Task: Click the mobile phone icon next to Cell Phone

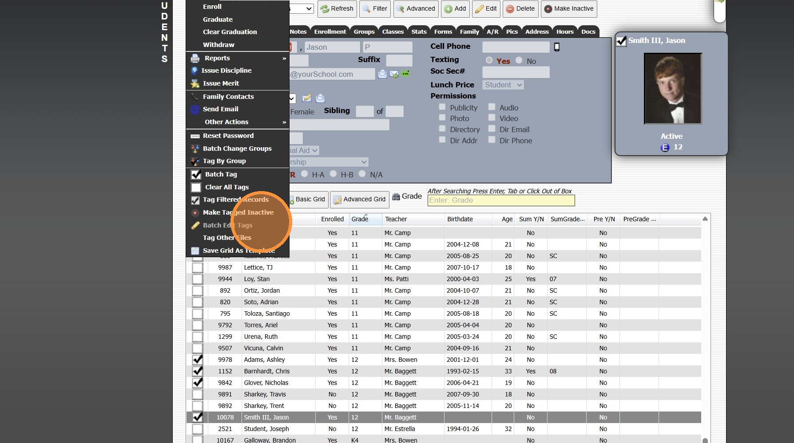Action: (x=556, y=47)
